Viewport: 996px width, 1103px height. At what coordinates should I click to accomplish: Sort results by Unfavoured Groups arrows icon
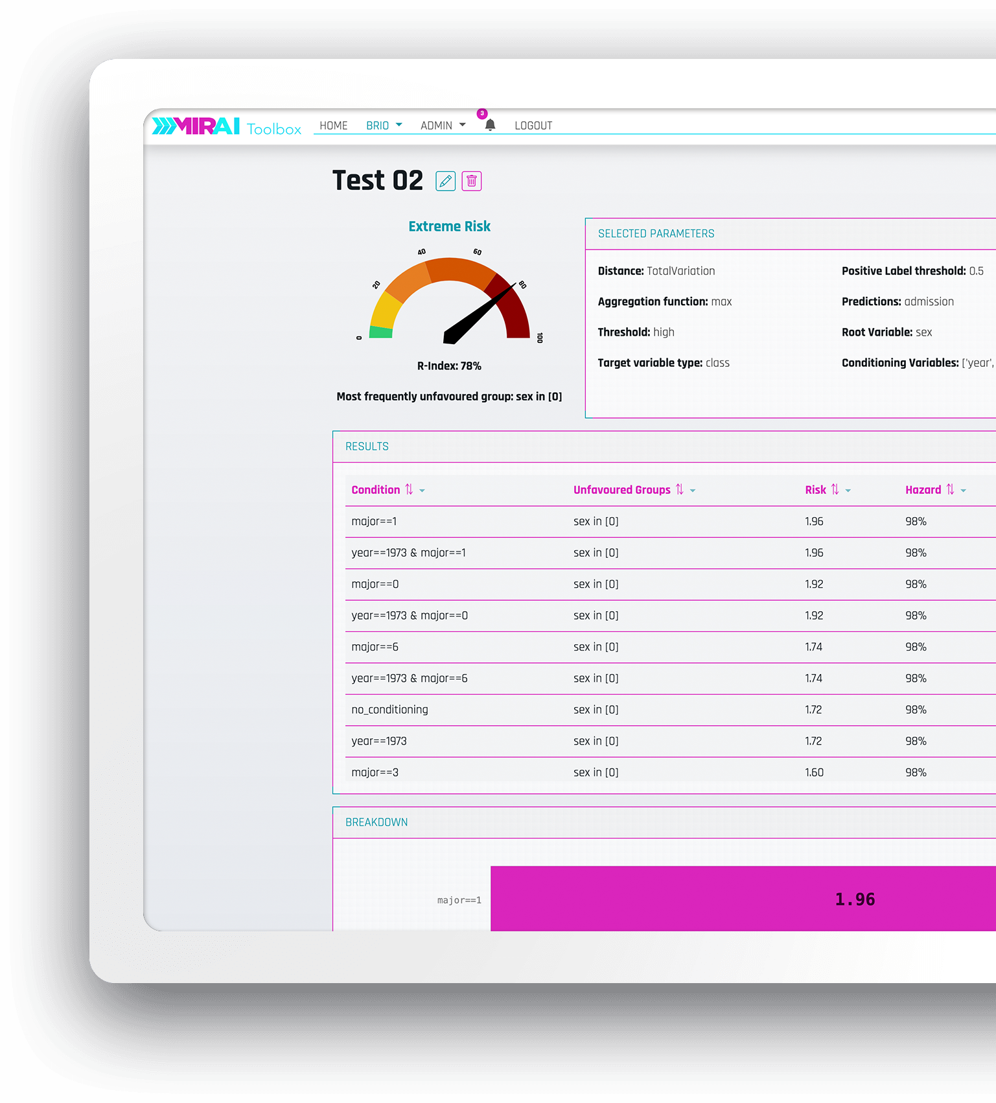(x=679, y=489)
